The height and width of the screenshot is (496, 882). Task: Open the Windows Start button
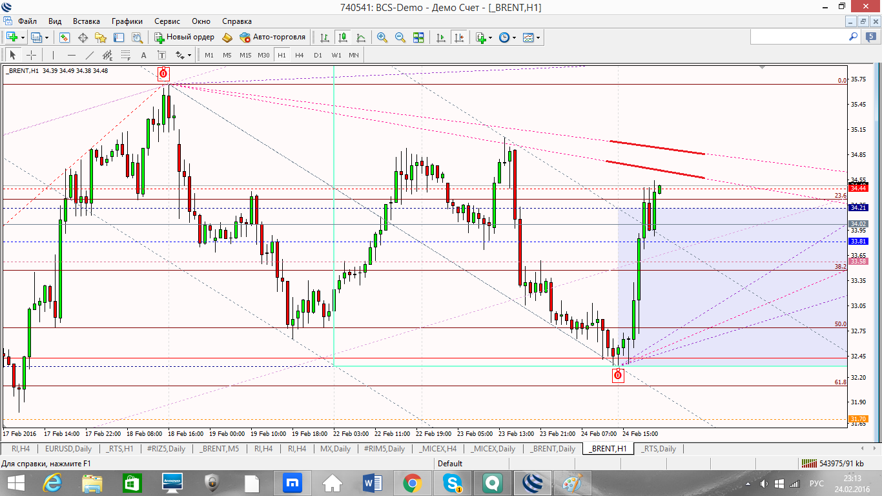15,483
